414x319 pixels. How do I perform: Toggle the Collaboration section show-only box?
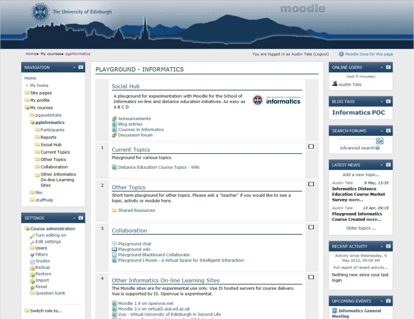point(311,227)
